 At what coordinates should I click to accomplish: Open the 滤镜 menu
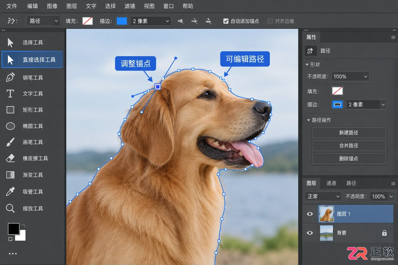(130, 6)
